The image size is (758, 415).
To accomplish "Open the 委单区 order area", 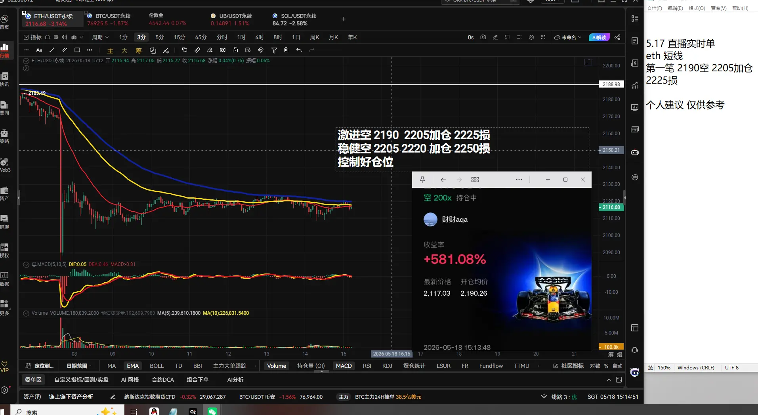I will (x=33, y=380).
